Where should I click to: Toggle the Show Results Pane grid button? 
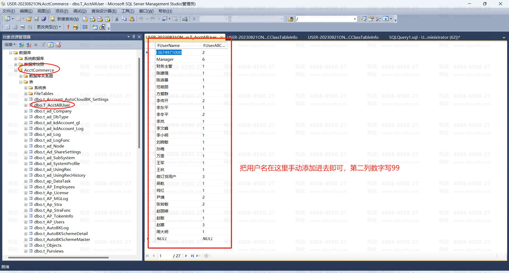30,27
